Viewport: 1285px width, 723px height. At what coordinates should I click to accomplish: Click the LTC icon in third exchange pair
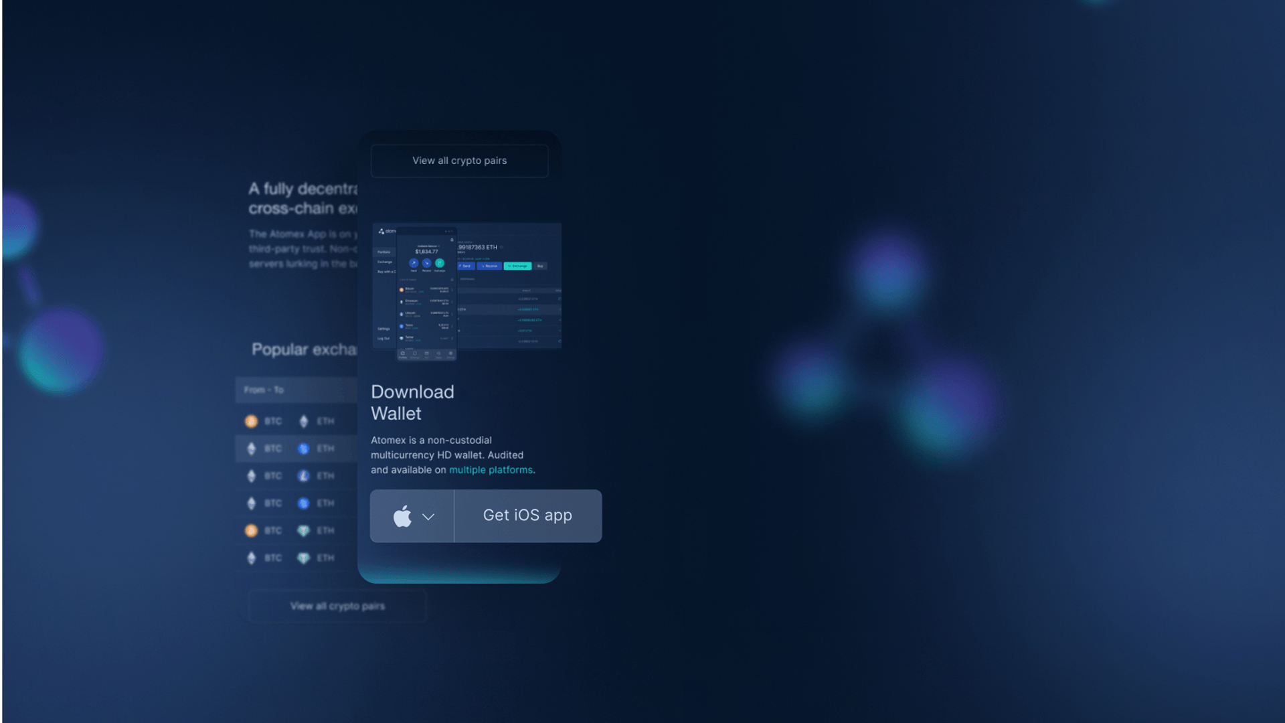click(x=304, y=476)
